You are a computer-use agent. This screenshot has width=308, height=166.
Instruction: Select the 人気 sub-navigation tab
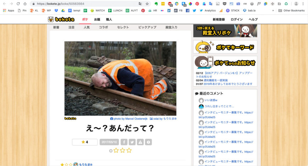click(87, 27)
